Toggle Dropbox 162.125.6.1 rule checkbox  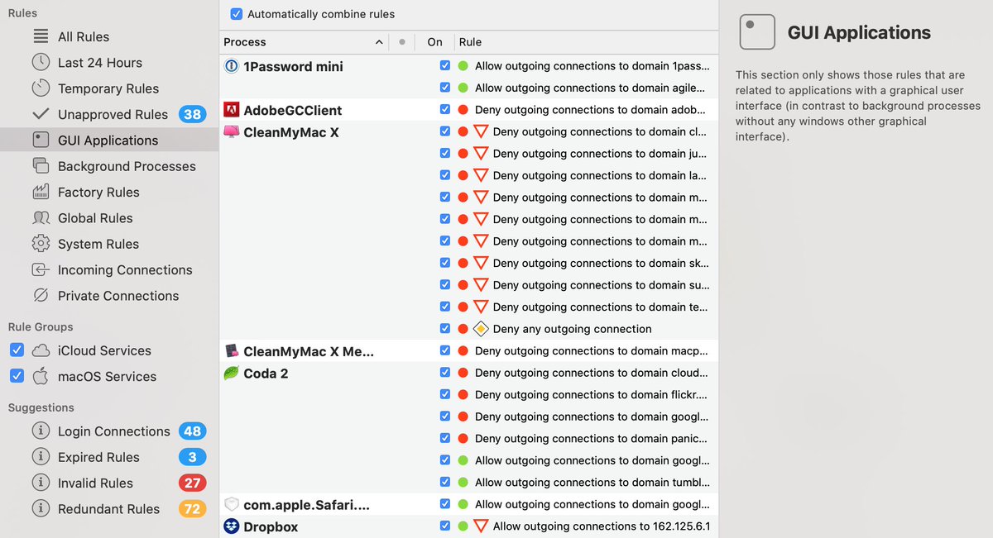(445, 526)
